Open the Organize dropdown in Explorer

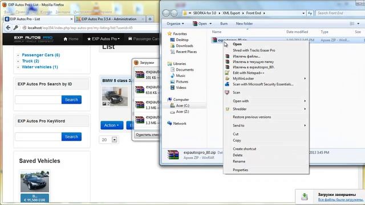click(x=175, y=23)
